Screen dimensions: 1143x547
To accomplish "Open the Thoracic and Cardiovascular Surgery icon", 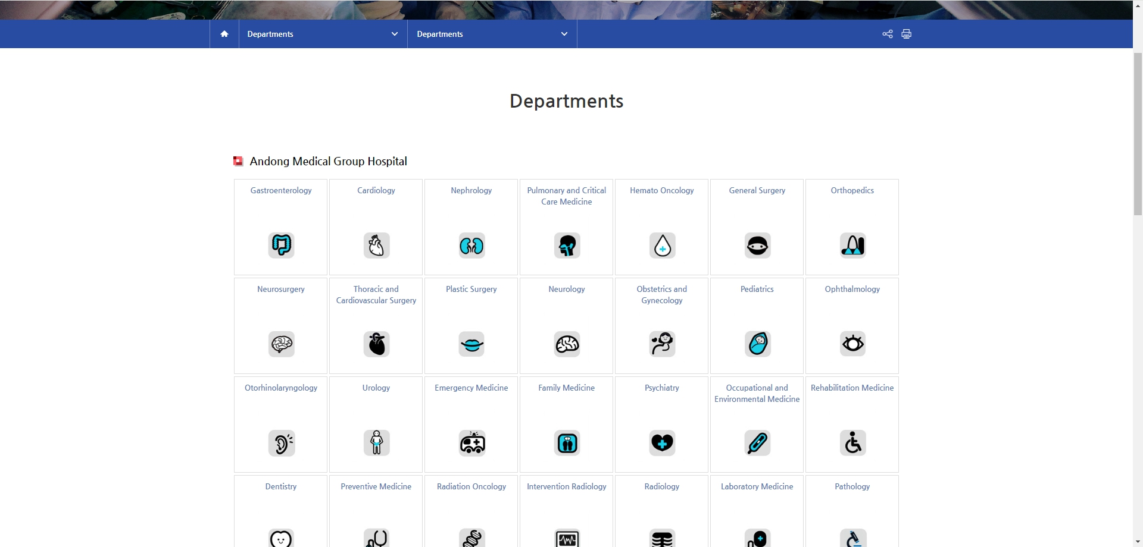I will coord(376,344).
